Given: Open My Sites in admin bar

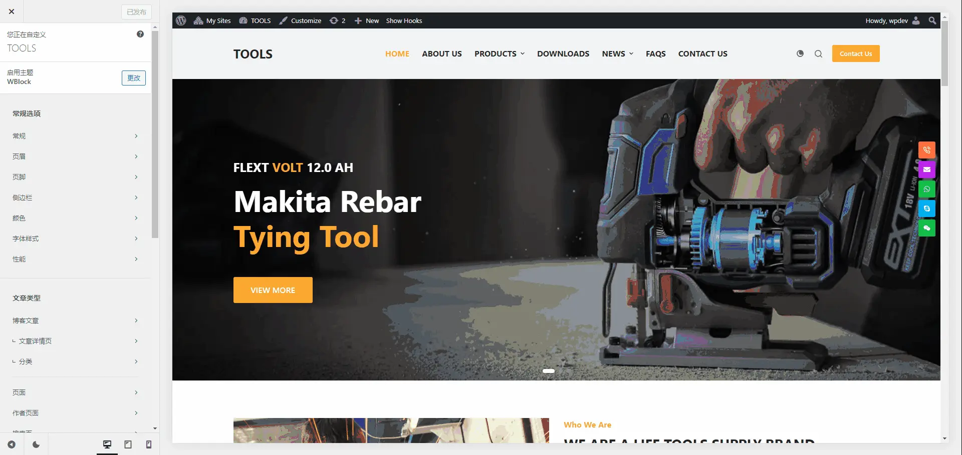Looking at the screenshot, I should (x=212, y=20).
